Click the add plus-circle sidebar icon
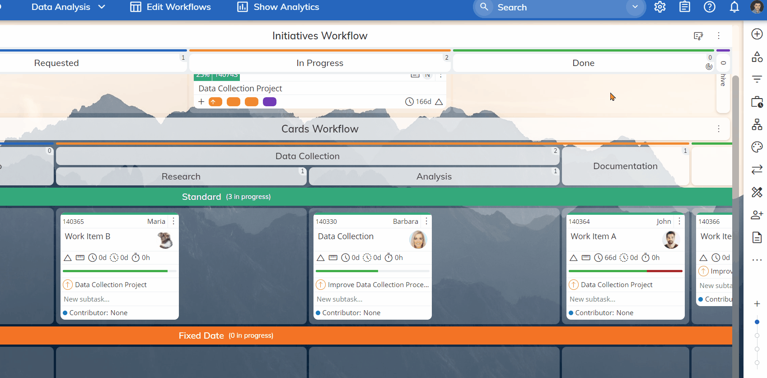 (x=757, y=34)
